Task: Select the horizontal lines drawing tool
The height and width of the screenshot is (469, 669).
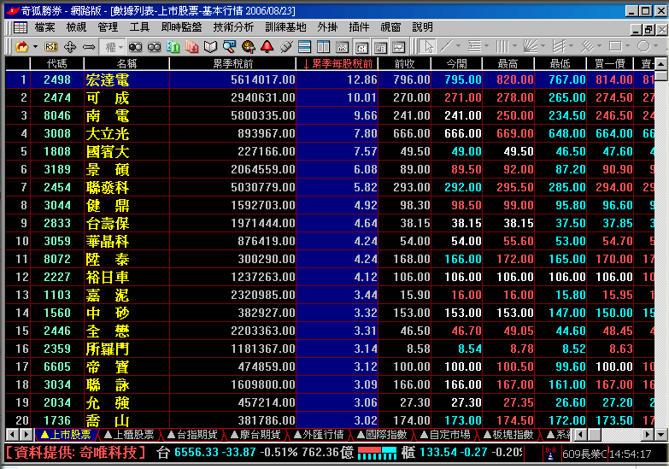Action: tap(474, 46)
